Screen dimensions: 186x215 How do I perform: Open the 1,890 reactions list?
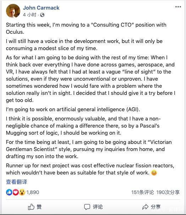(x=33, y=192)
